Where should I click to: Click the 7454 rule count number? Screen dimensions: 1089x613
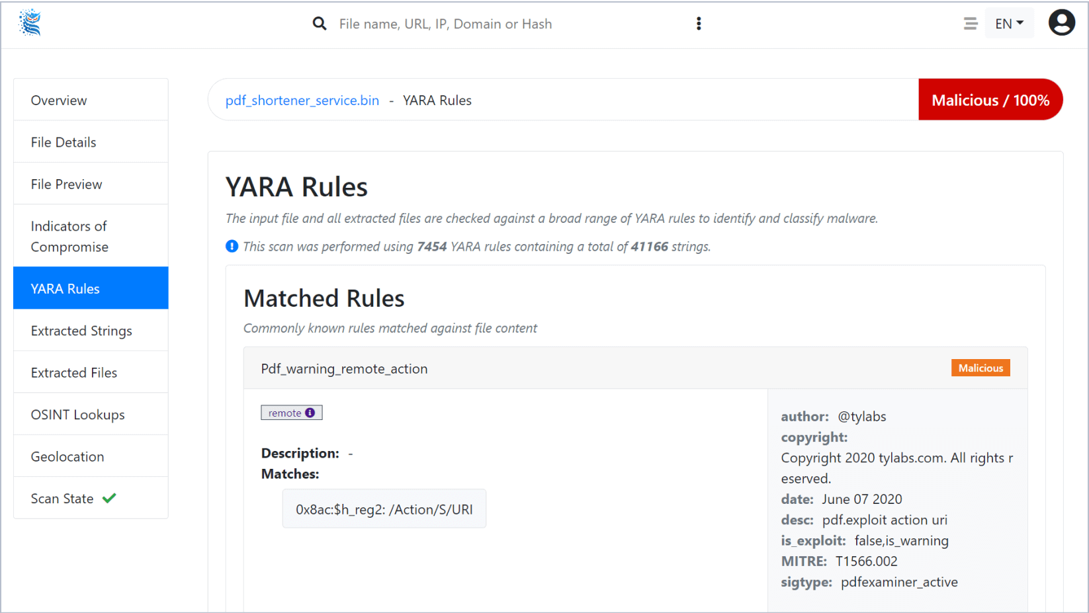(432, 247)
